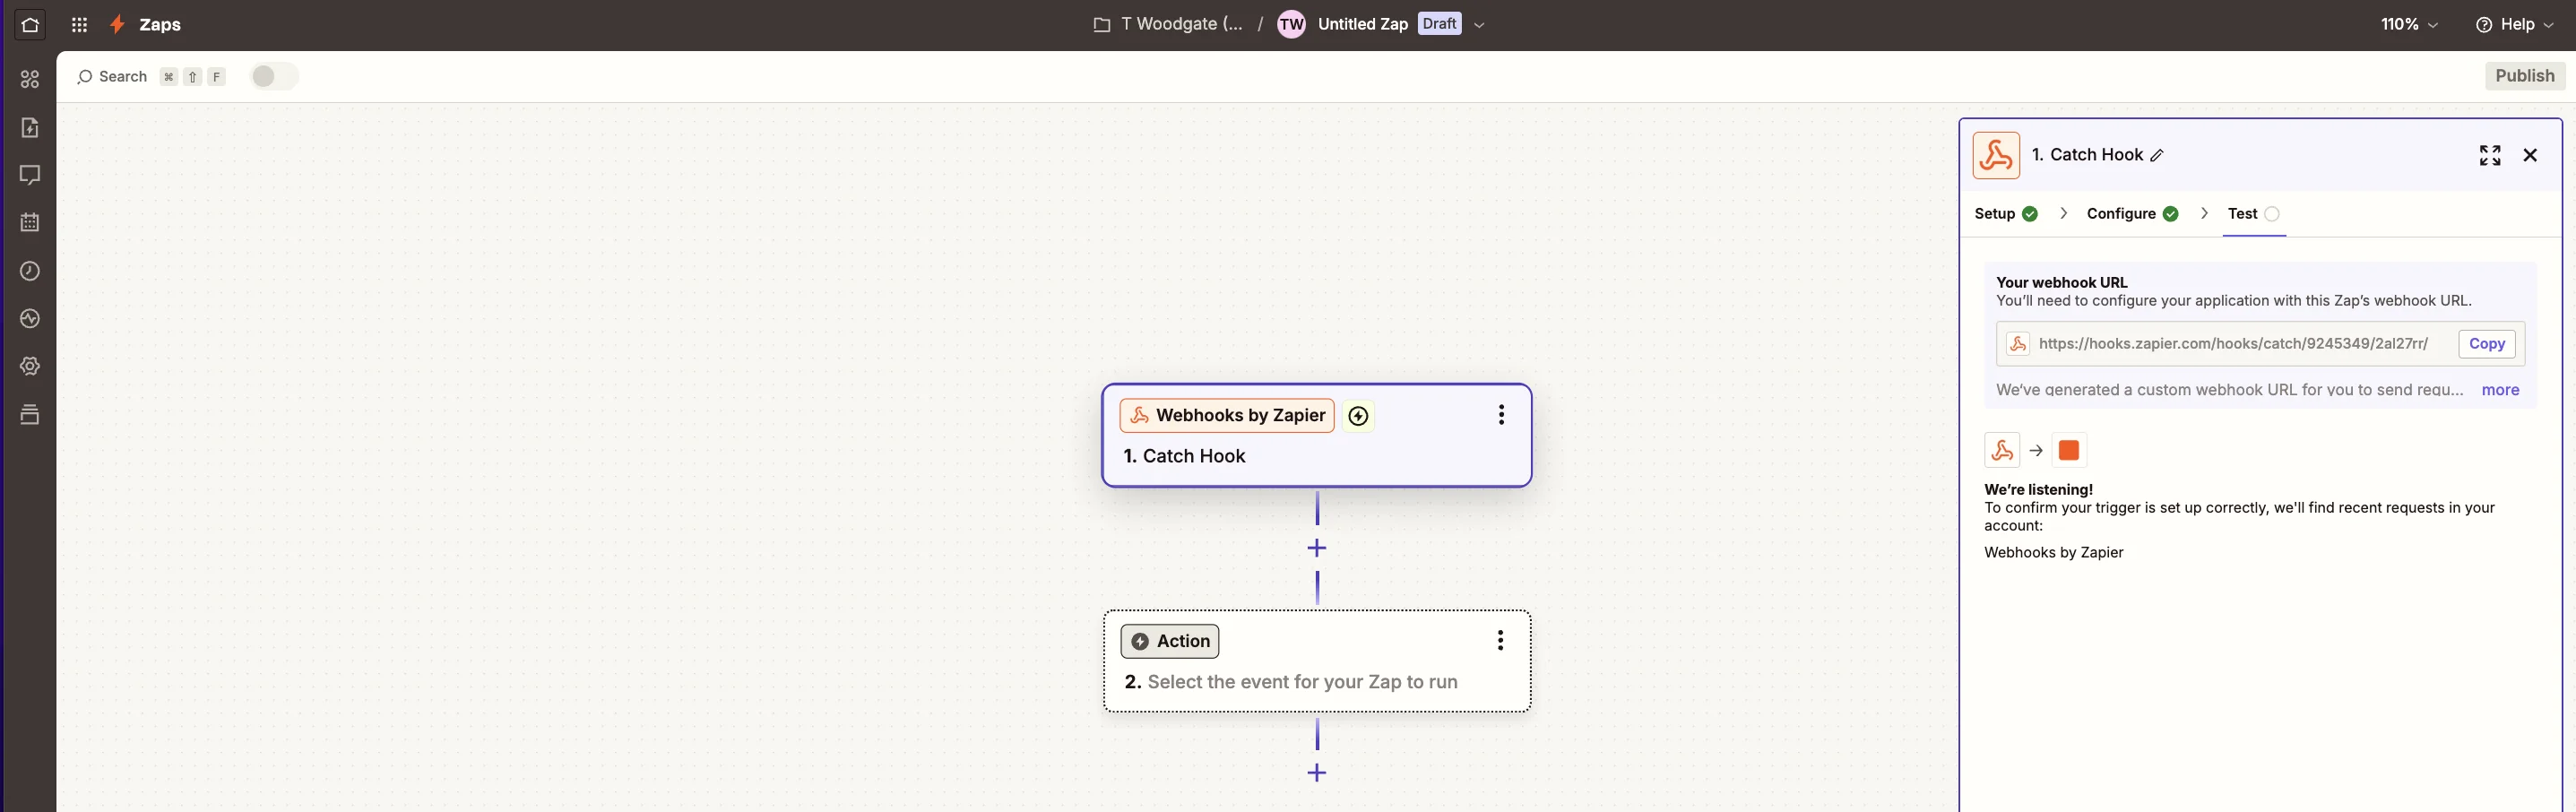Open the file with lightning bolt sidebar icon
This screenshot has height=812, width=2576.
click(30, 127)
